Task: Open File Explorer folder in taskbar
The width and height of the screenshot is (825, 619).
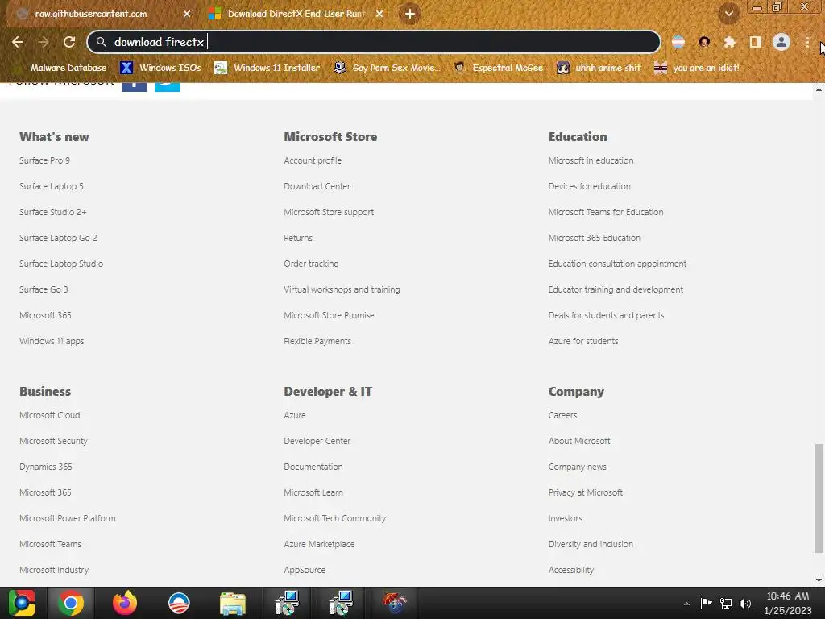Action: (x=233, y=603)
